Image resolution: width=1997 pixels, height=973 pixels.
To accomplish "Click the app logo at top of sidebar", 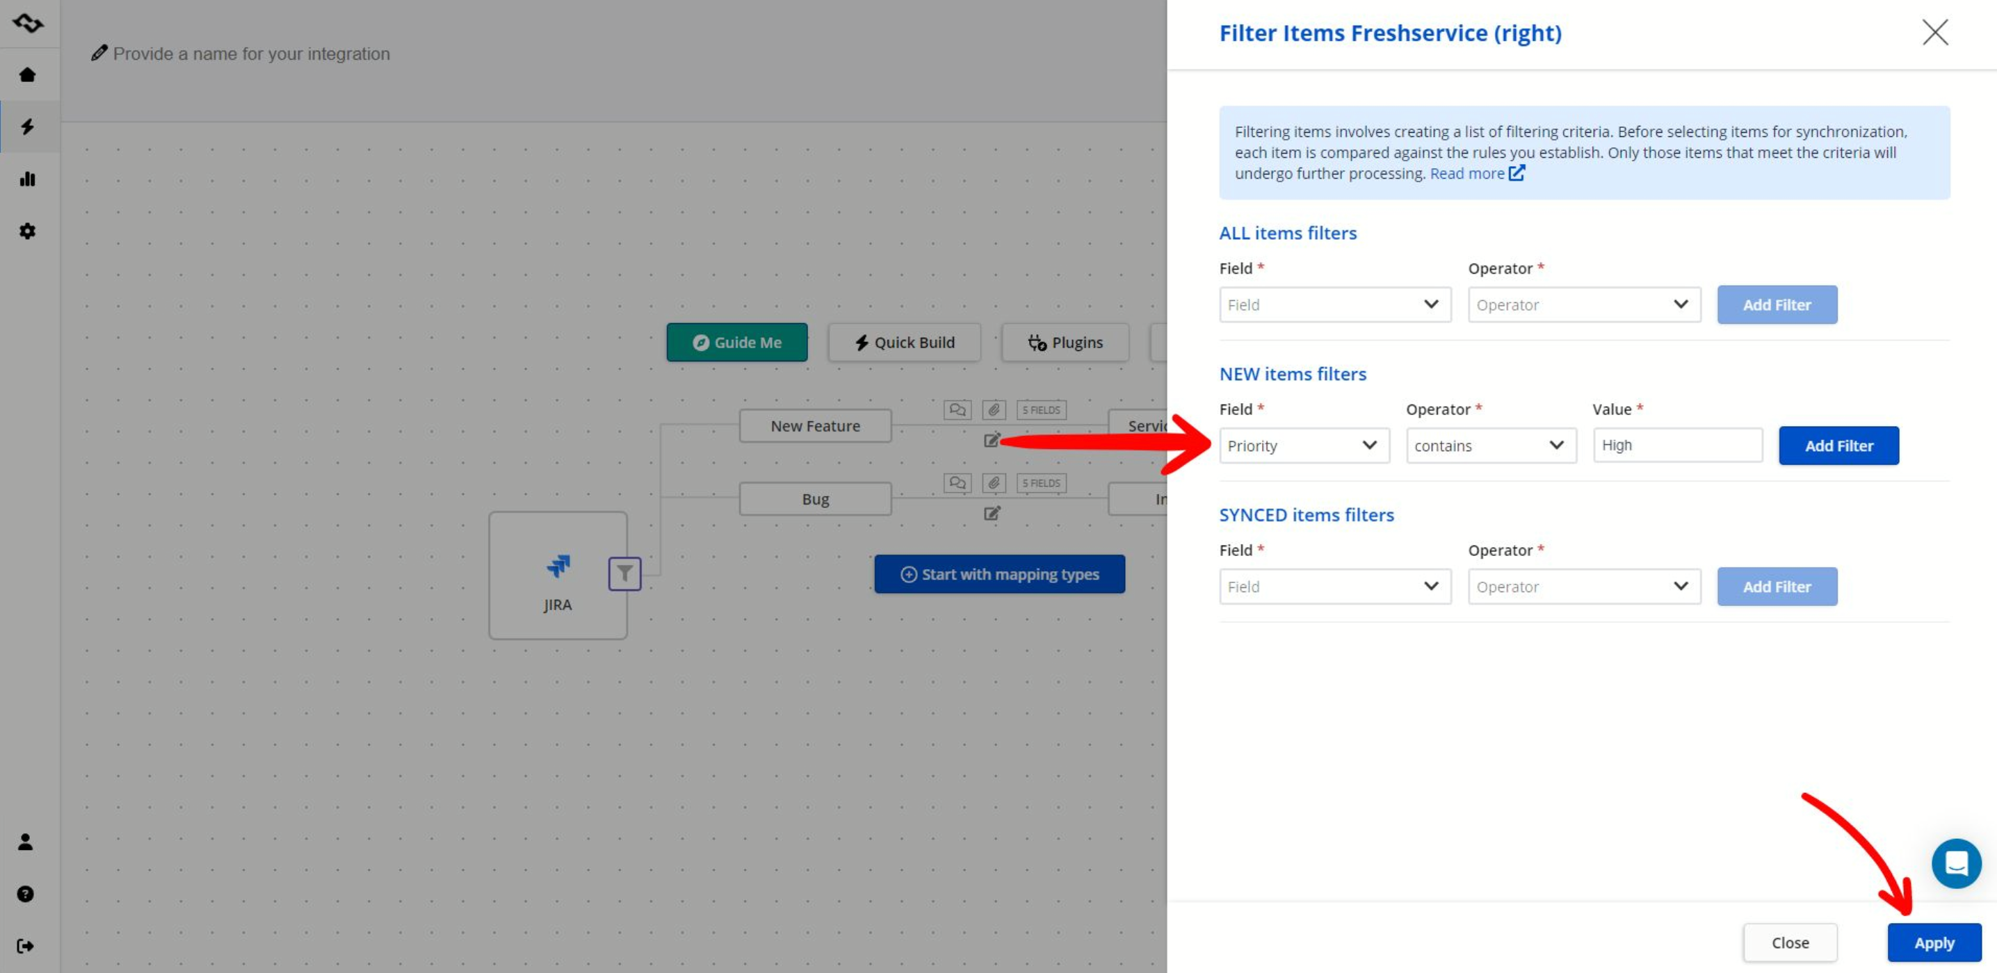I will [x=28, y=23].
